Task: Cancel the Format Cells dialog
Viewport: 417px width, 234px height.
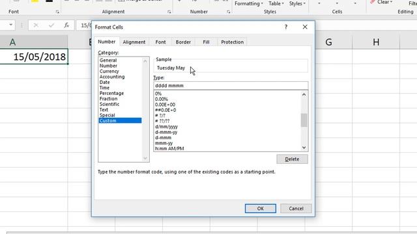Action: [x=296, y=209]
